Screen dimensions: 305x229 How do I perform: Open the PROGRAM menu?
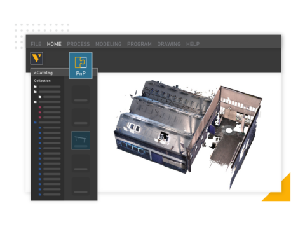point(139,44)
